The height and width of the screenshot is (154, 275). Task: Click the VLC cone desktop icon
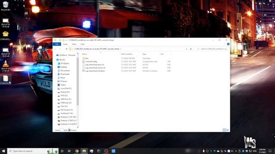[x=6, y=65]
